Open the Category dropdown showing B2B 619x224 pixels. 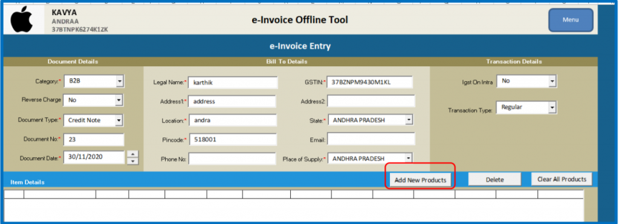tap(120, 81)
